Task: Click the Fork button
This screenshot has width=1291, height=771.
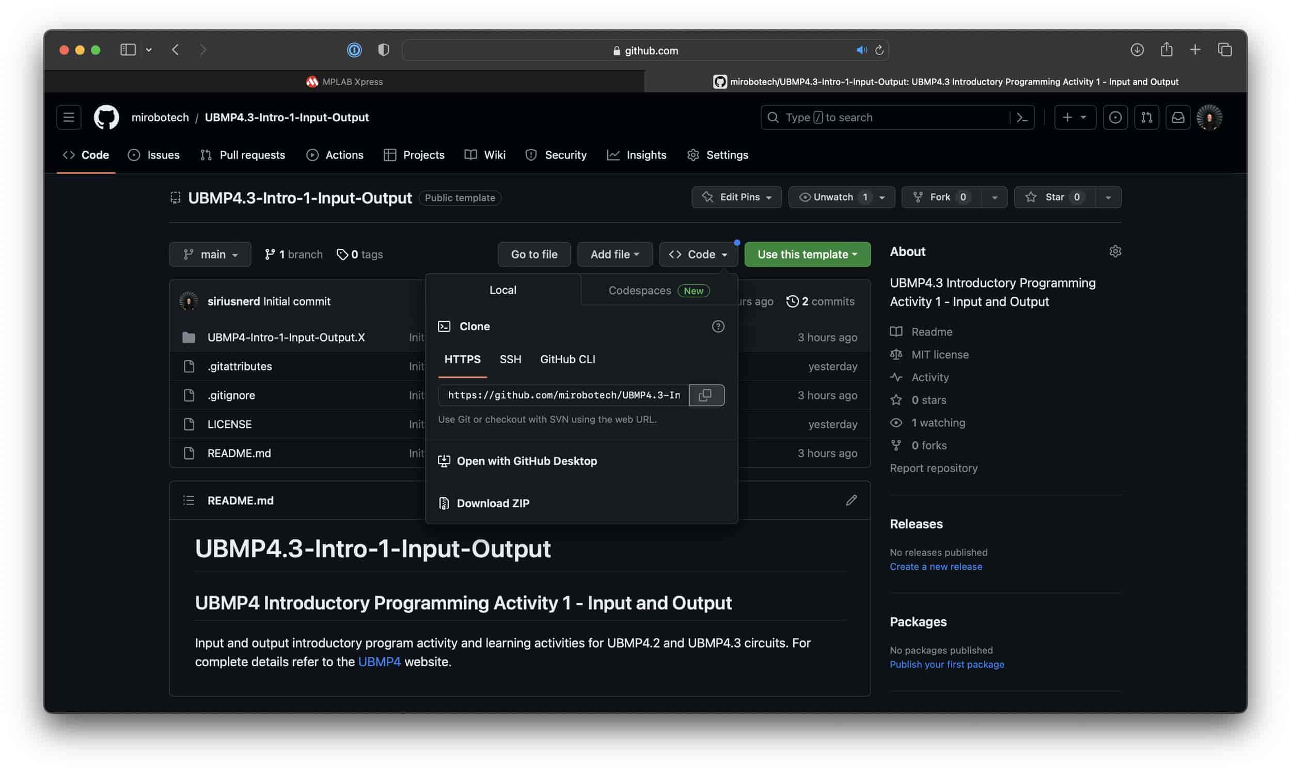Action: (x=941, y=198)
